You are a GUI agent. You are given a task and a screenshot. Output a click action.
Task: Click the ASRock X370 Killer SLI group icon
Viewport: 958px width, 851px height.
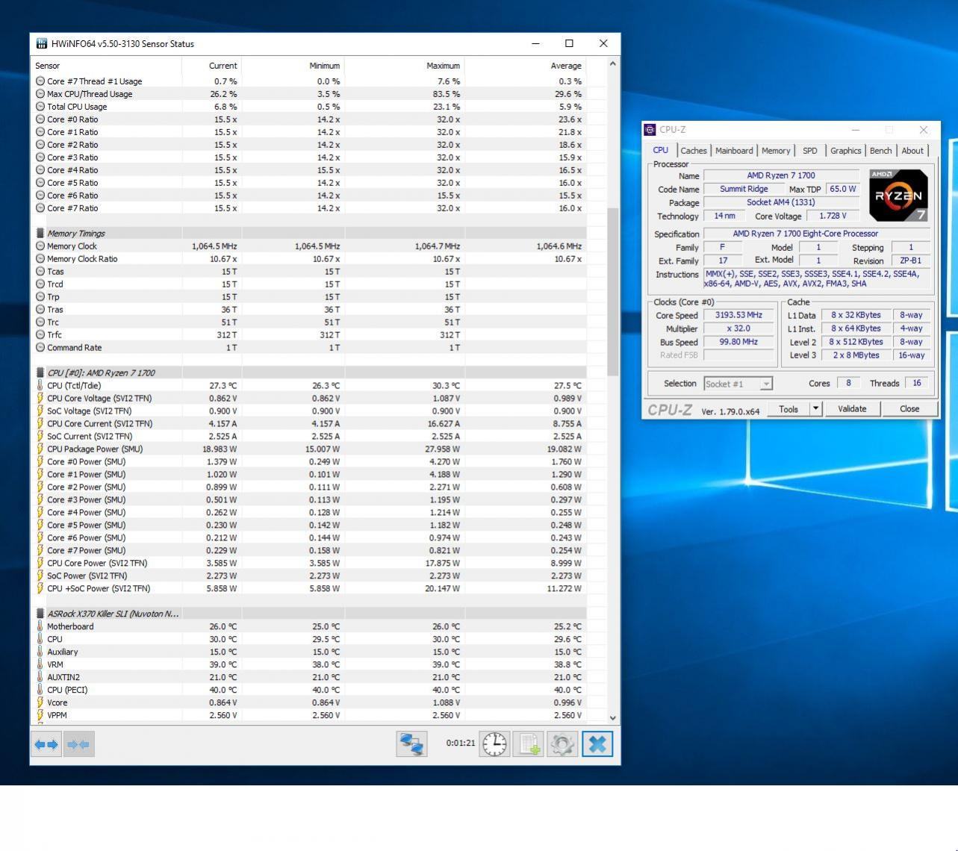coord(40,614)
